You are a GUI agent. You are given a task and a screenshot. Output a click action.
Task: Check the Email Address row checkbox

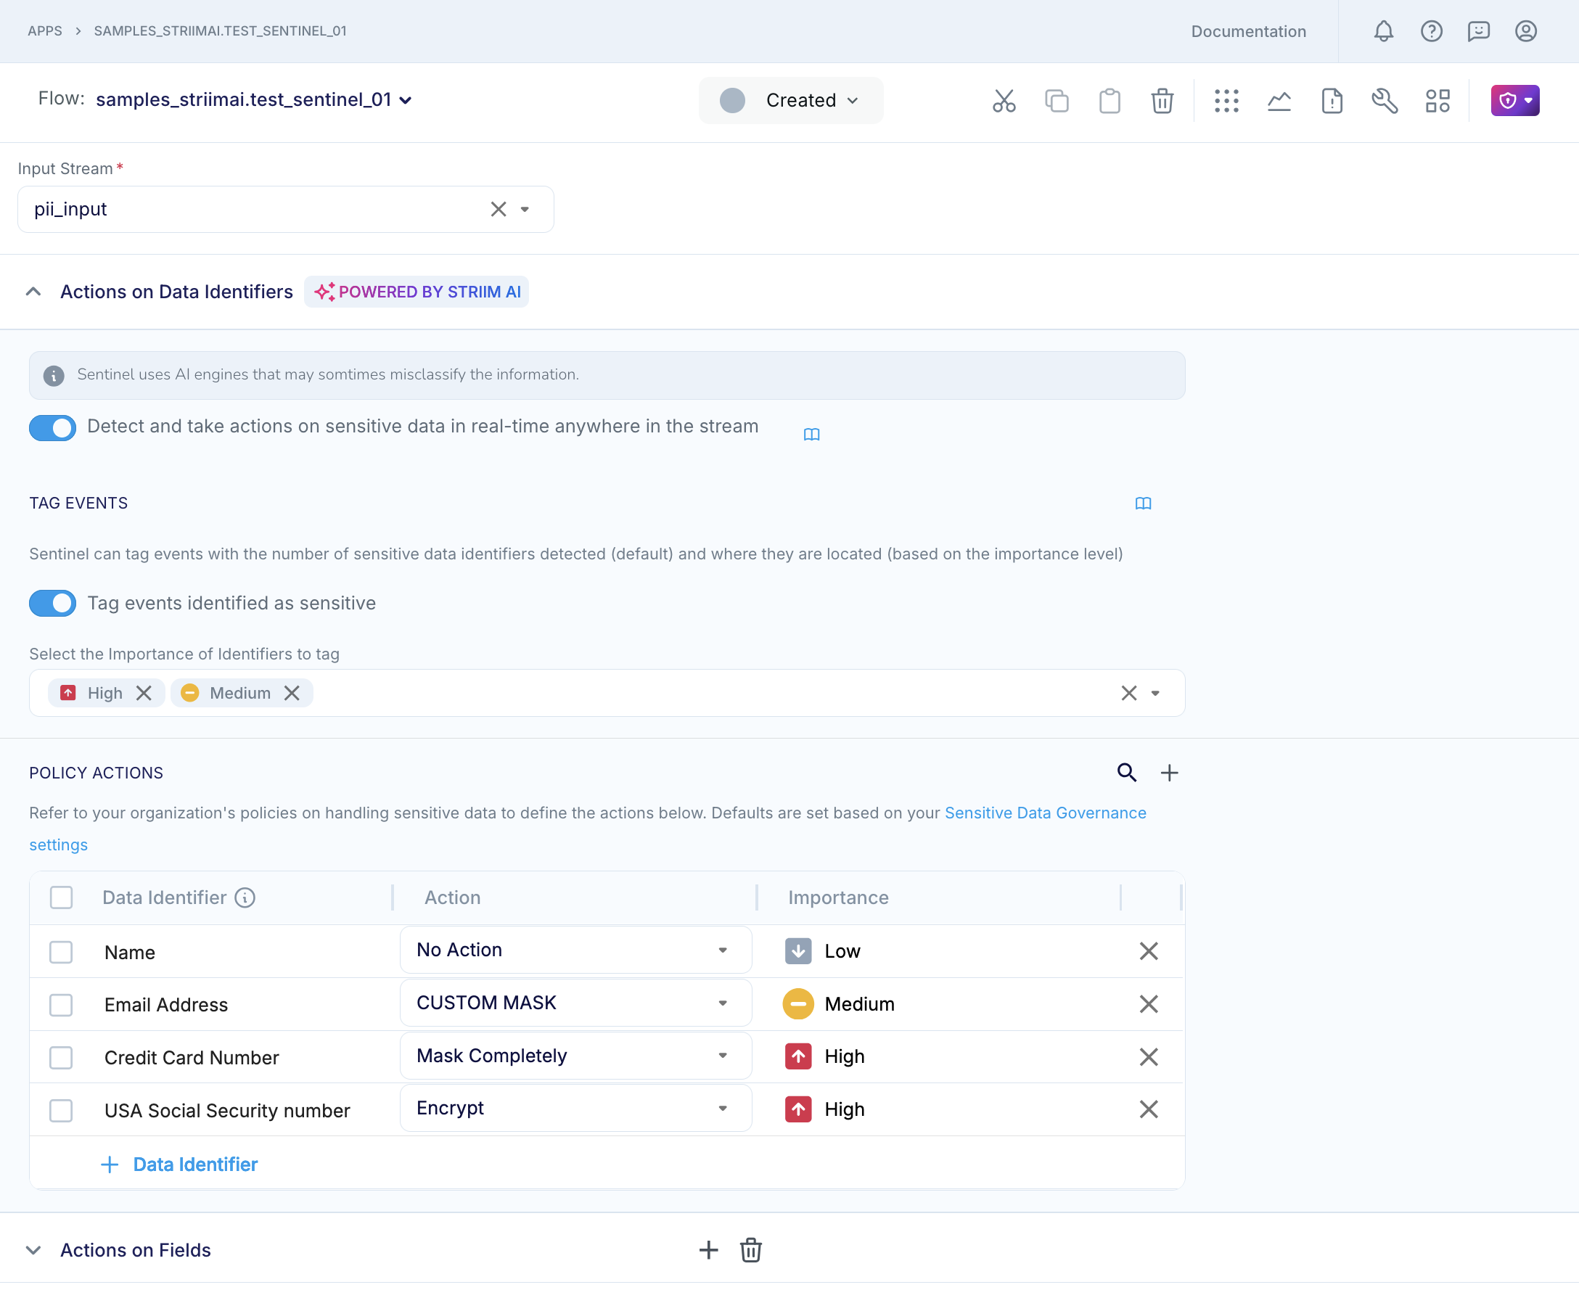coord(61,1005)
